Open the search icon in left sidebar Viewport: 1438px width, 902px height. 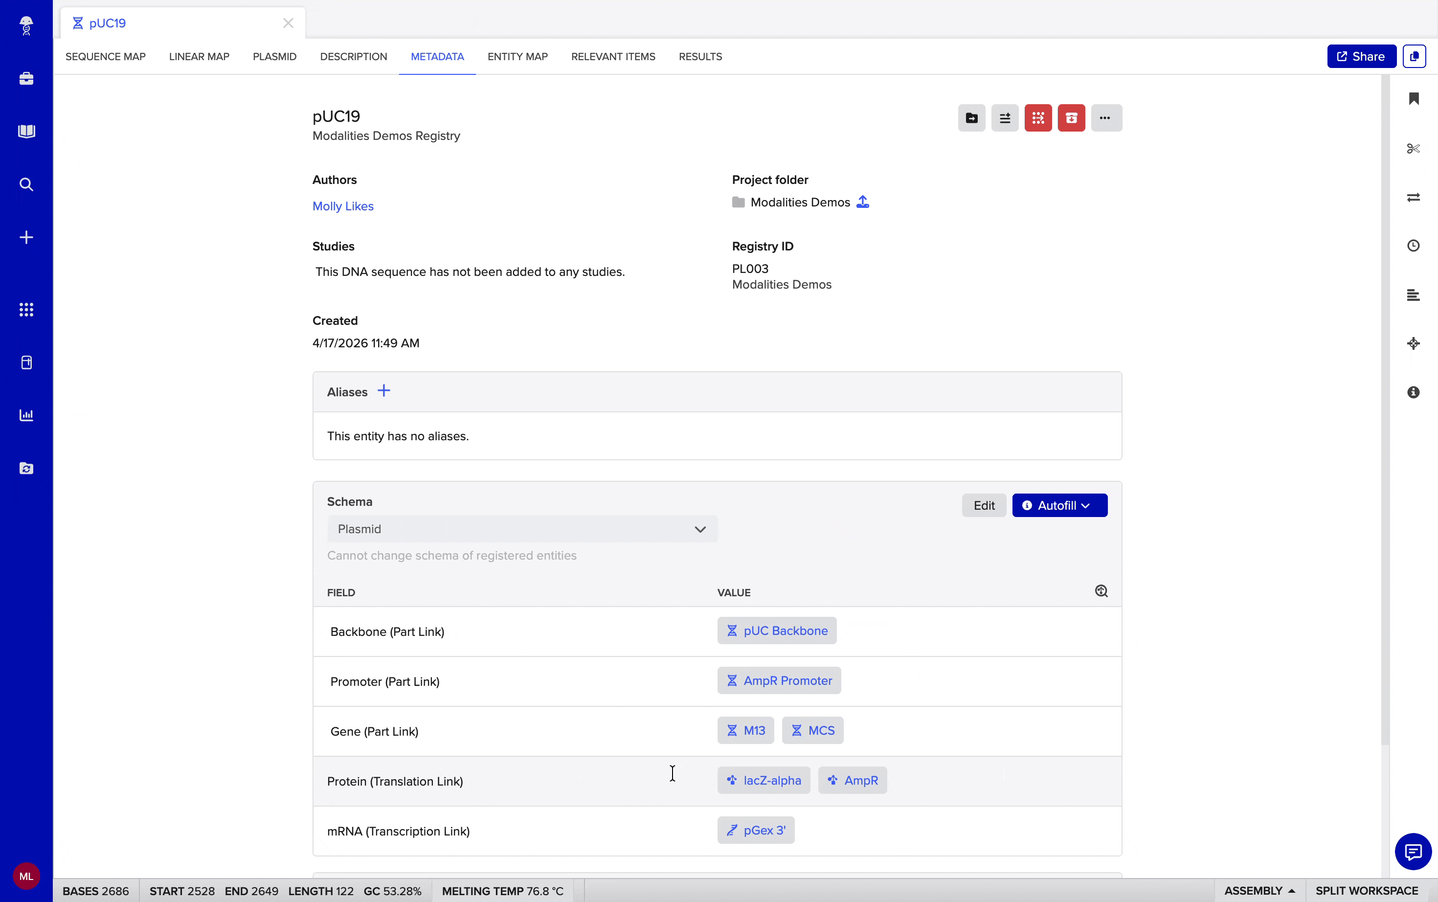point(26,184)
